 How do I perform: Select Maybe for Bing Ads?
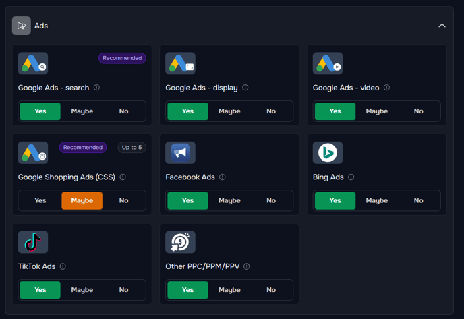[x=377, y=200]
